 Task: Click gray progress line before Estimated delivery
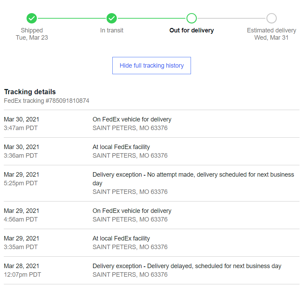tap(231, 18)
